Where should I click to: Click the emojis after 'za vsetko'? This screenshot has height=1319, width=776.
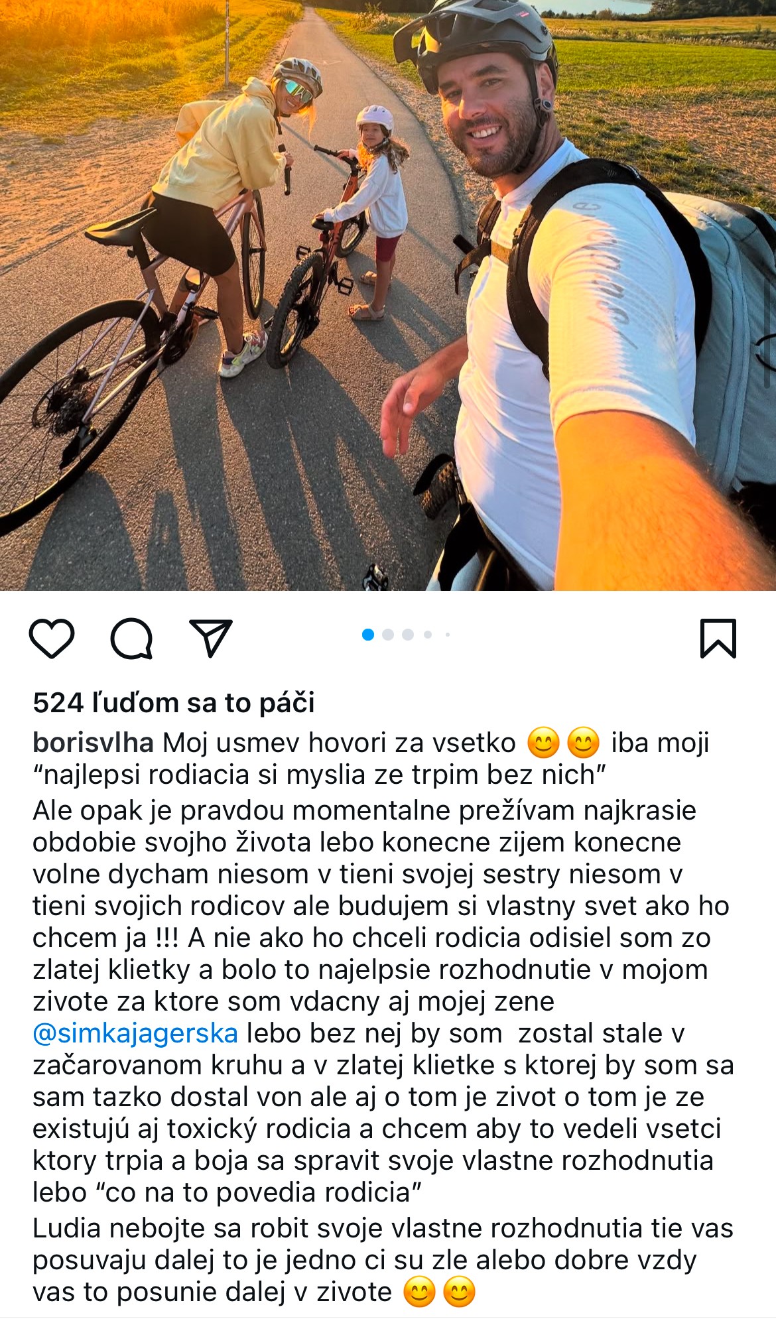(x=564, y=743)
